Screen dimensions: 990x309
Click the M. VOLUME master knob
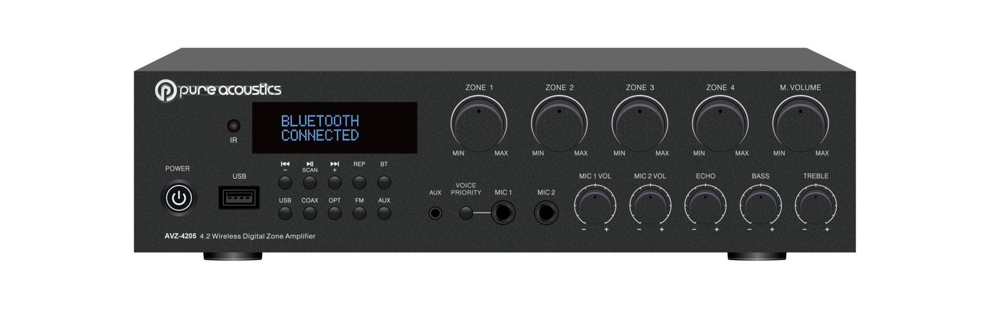[x=801, y=124]
